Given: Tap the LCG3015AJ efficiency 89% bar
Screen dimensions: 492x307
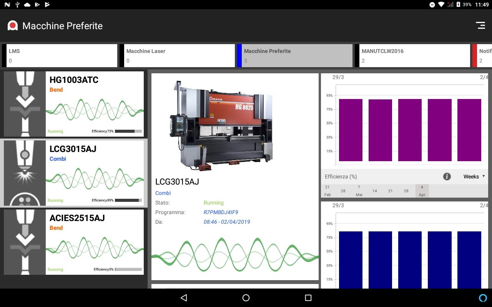Looking at the screenshot, I should tap(128, 200).
